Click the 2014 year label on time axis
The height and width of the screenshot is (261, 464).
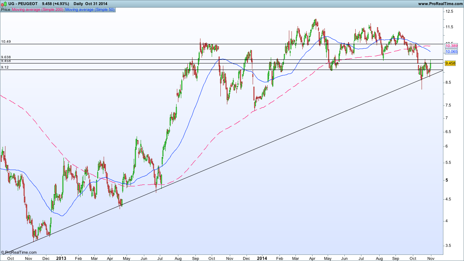coord(261,258)
